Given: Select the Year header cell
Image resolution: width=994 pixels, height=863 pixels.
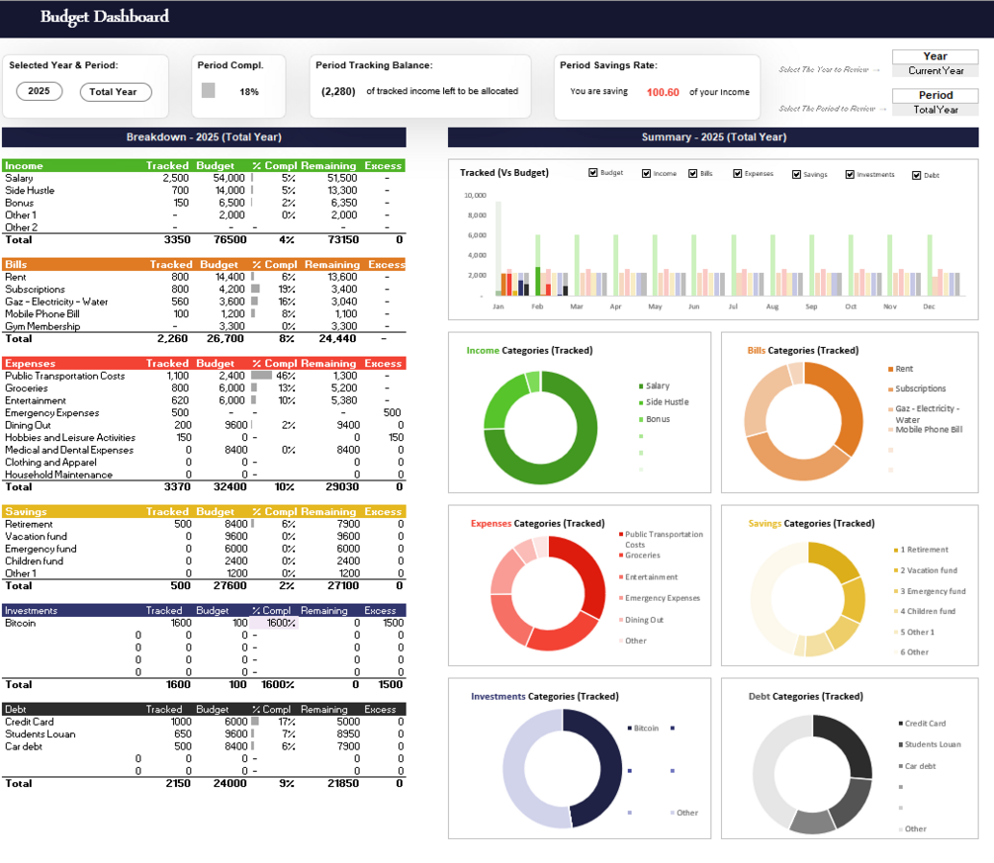Looking at the screenshot, I should point(935,56).
